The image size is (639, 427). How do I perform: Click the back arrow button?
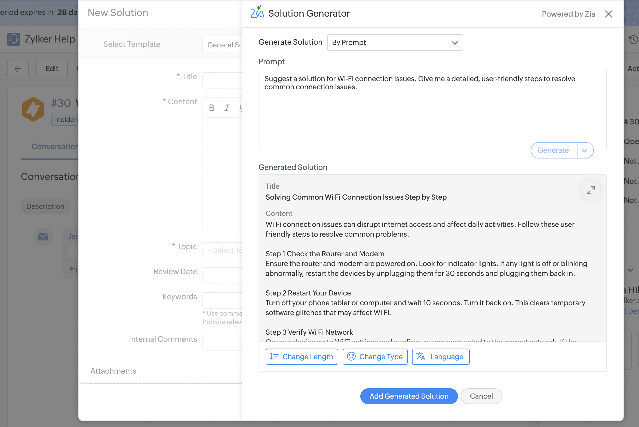(x=18, y=69)
